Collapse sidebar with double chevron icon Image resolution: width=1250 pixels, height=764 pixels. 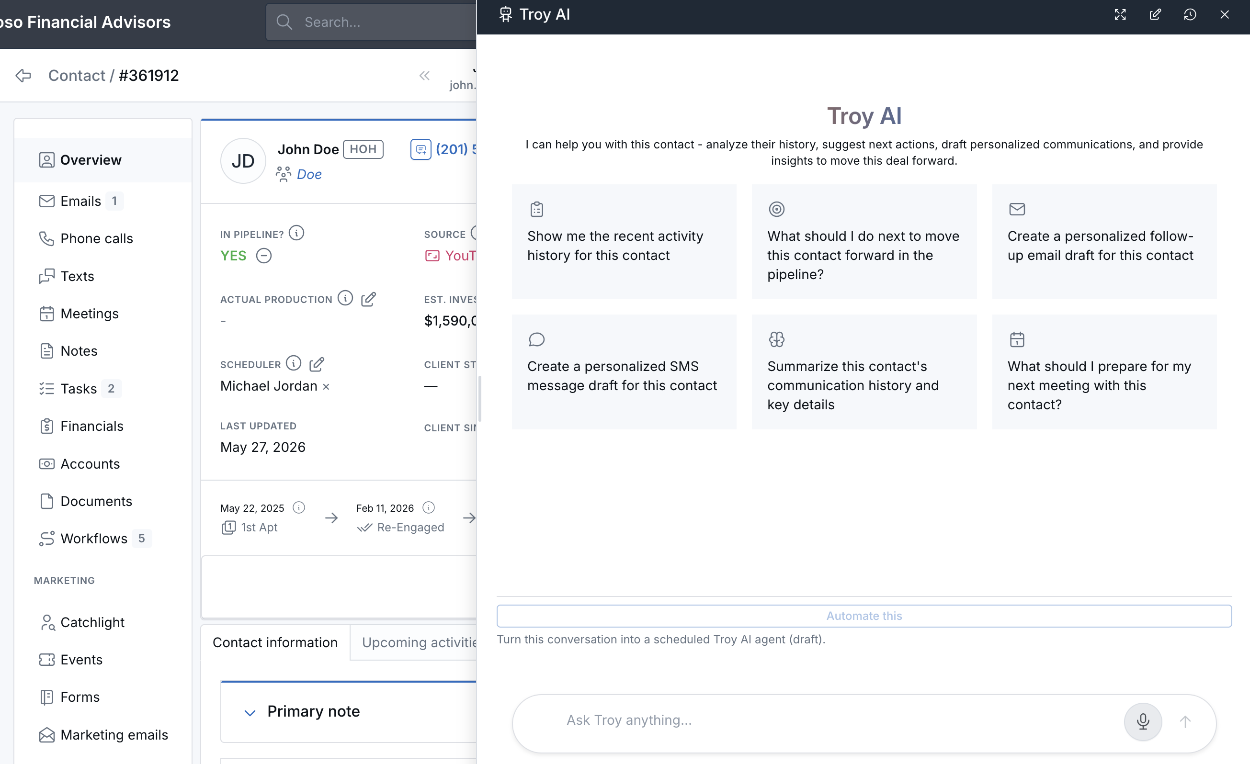pos(424,76)
